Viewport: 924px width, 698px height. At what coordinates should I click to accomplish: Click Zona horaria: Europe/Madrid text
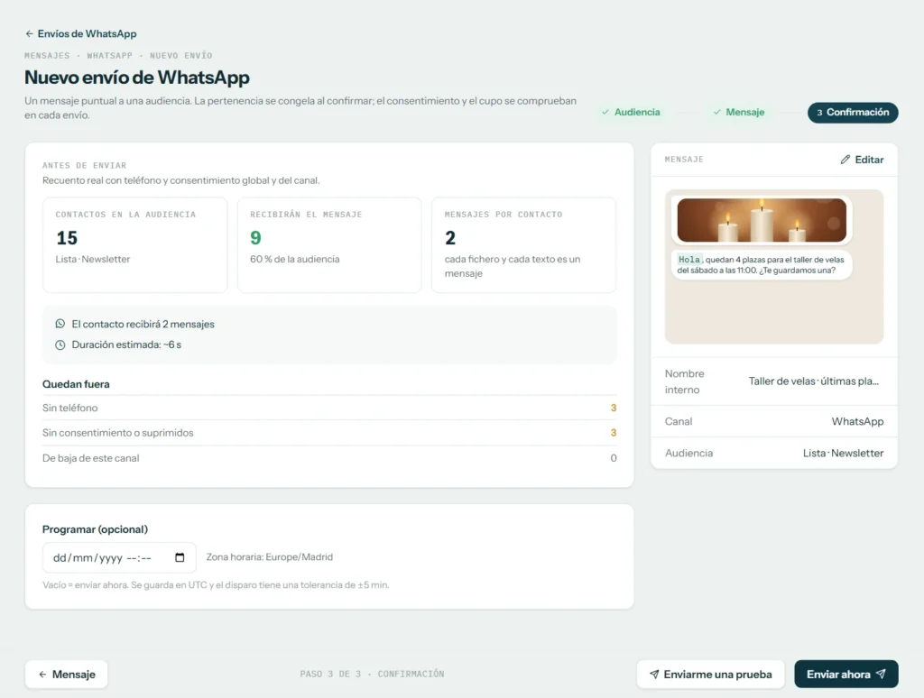click(x=269, y=556)
